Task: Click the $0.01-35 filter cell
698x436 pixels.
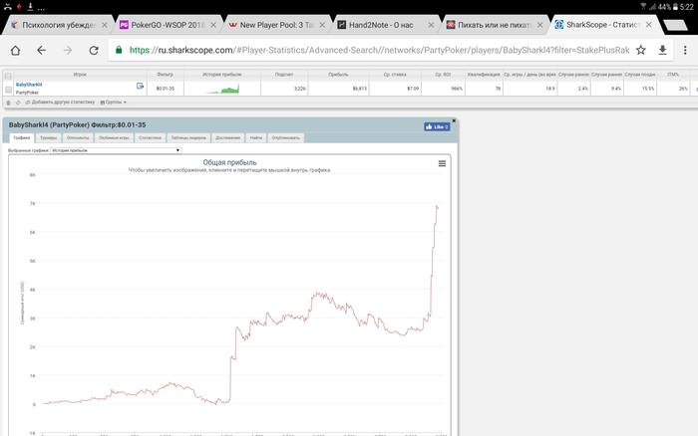Action: tap(166, 89)
